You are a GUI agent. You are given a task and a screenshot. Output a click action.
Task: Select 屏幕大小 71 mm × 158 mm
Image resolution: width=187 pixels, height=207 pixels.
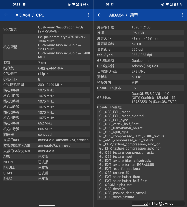coord(140,38)
